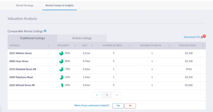
Task: Sort listings by Similarity column
Action: 75,45
